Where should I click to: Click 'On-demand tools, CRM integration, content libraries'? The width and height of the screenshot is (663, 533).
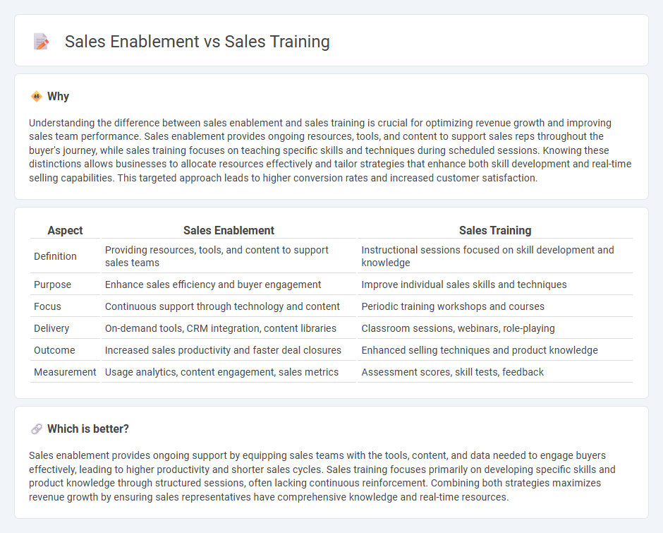pyautogui.click(x=221, y=328)
